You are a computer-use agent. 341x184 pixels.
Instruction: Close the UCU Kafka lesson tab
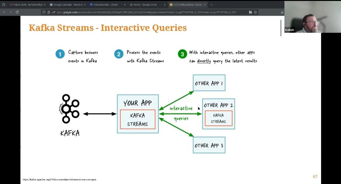pyautogui.click(x=205, y=4)
